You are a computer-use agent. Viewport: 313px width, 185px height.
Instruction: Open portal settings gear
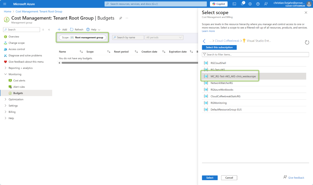click(x=250, y=4)
